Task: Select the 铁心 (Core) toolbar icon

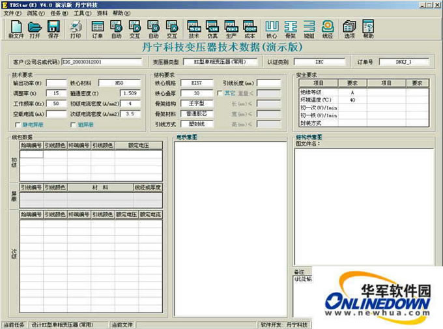Action: pyautogui.click(x=272, y=29)
